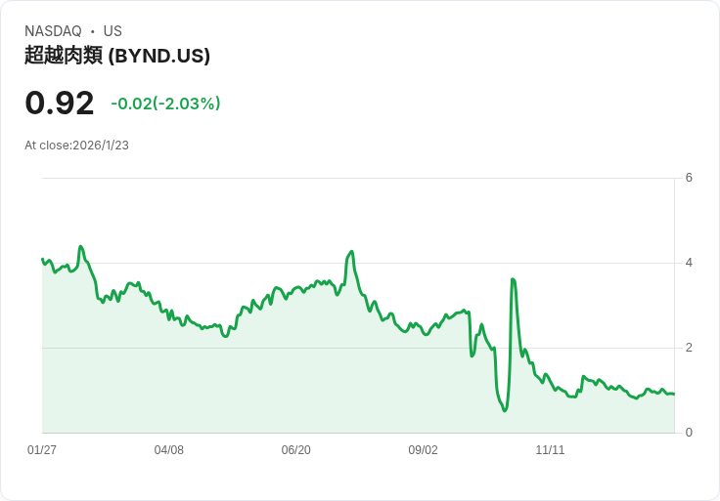The height and width of the screenshot is (501, 720).
Task: Select the 11/11 date axis label
Action: [x=550, y=450]
